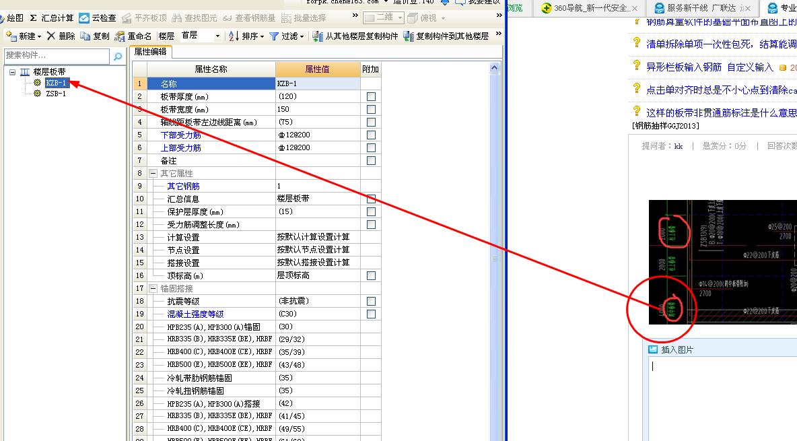The image size is (797, 441).
Task: Click the 绘图 draw toolbar button
Action: [x=11, y=18]
